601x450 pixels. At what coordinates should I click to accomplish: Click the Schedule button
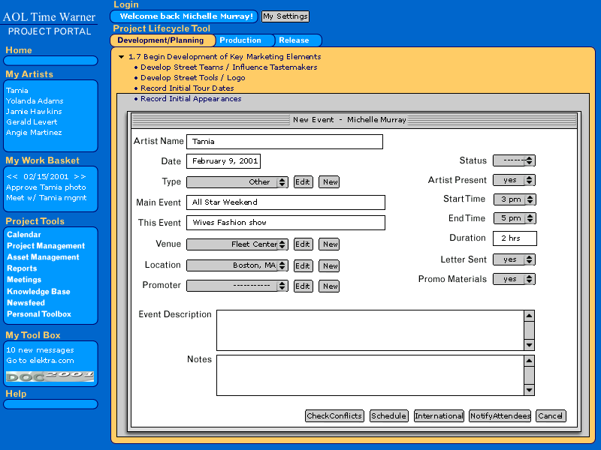388,416
